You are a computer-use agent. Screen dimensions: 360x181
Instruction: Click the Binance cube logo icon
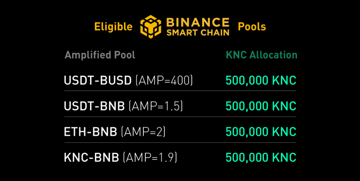pyautogui.click(x=150, y=27)
